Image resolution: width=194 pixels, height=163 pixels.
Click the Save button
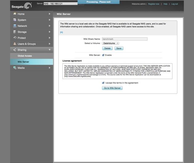[119, 48]
